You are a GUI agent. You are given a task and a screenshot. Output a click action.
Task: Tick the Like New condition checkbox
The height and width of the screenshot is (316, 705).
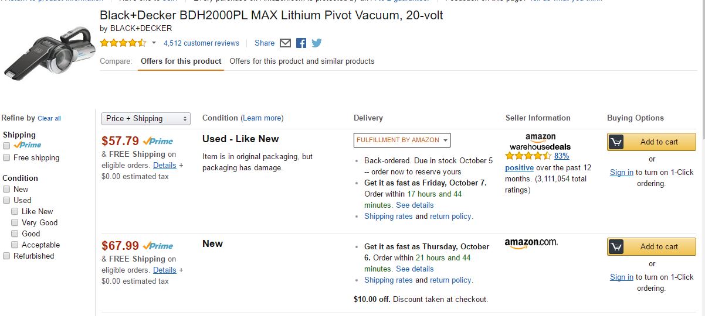coord(15,212)
